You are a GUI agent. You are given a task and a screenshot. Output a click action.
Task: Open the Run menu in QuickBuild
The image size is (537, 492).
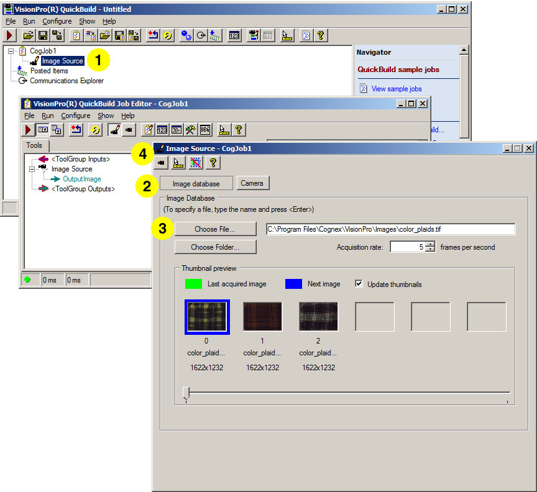tap(28, 21)
